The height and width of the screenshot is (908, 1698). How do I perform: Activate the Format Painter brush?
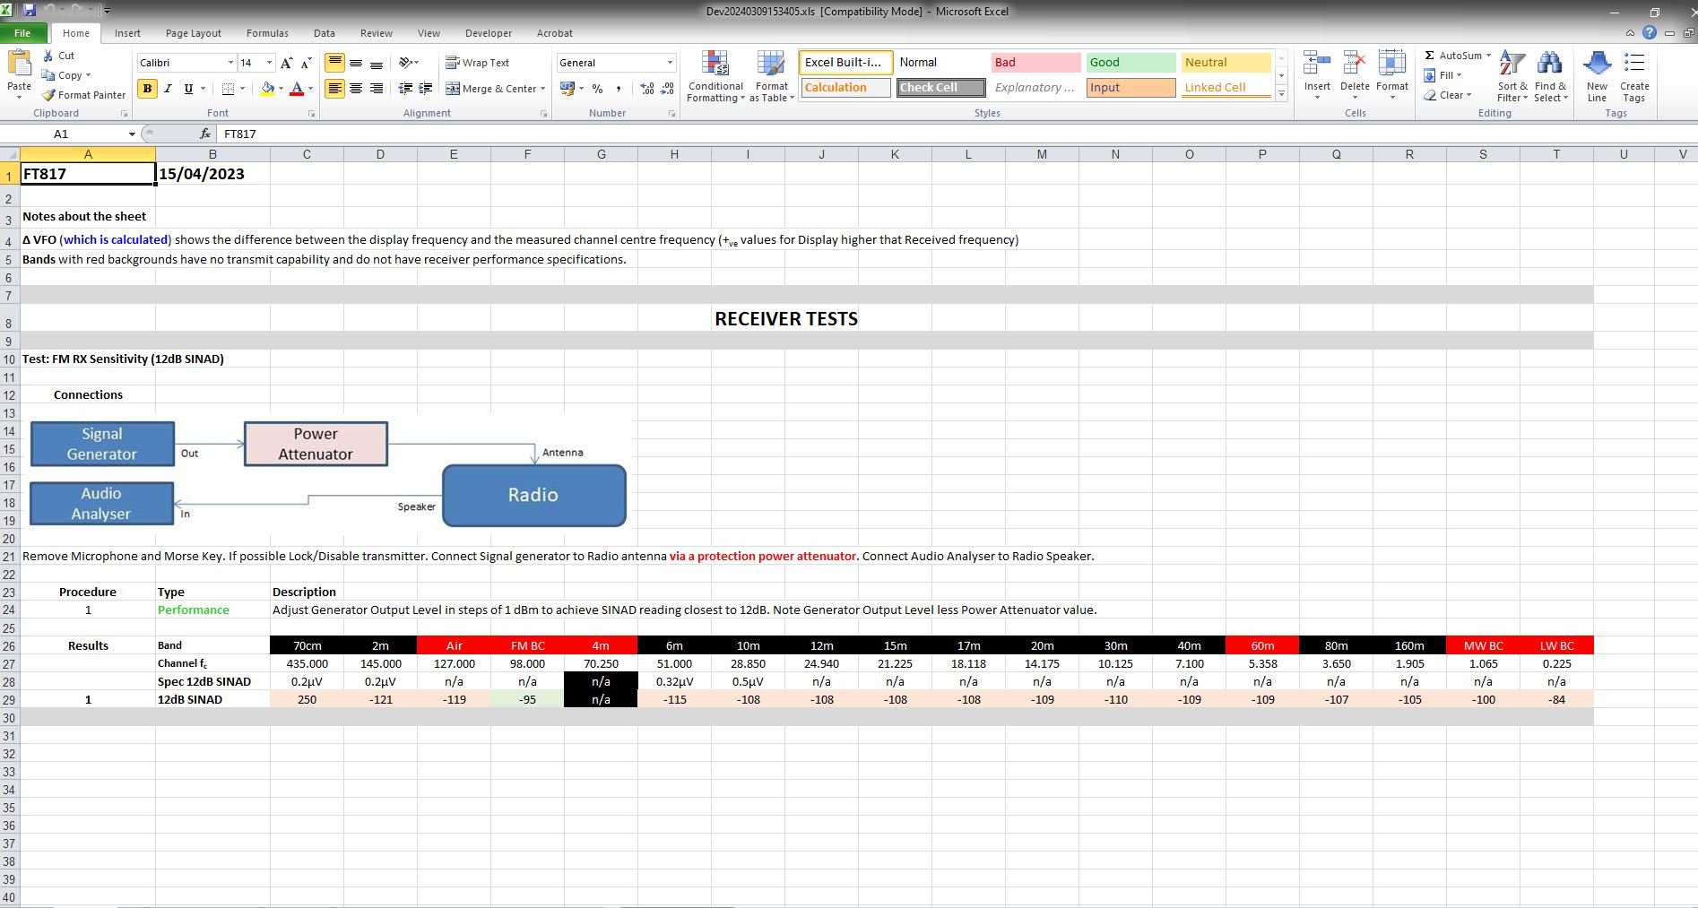(83, 95)
